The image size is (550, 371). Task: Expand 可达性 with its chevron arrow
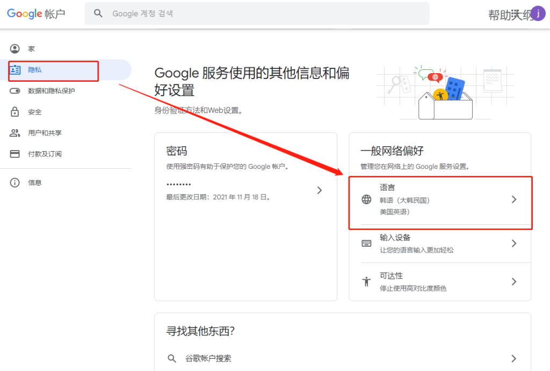(x=514, y=282)
